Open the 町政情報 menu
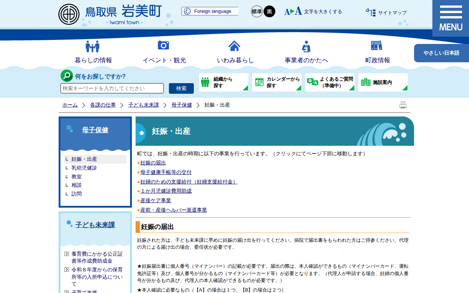This screenshot has width=469, height=293. [x=377, y=60]
